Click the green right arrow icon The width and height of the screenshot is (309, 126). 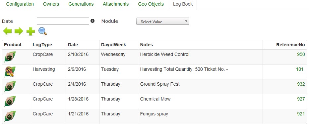tap(19, 31)
